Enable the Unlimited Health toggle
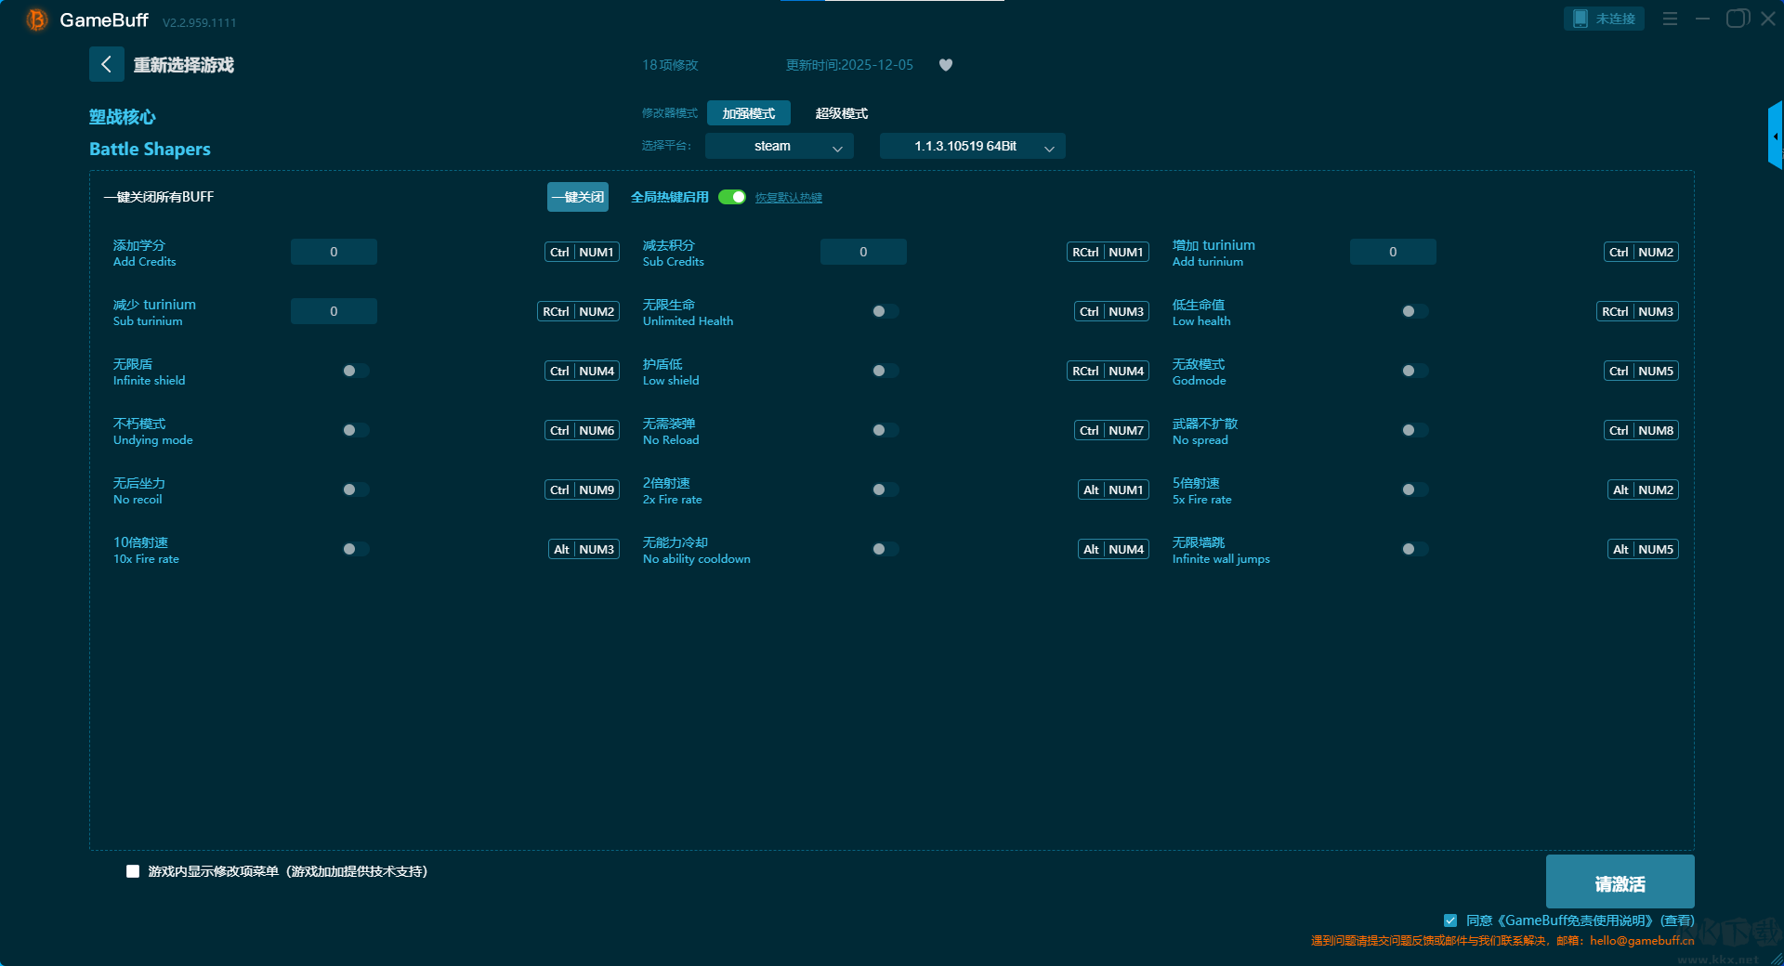This screenshot has width=1784, height=966. (x=885, y=311)
